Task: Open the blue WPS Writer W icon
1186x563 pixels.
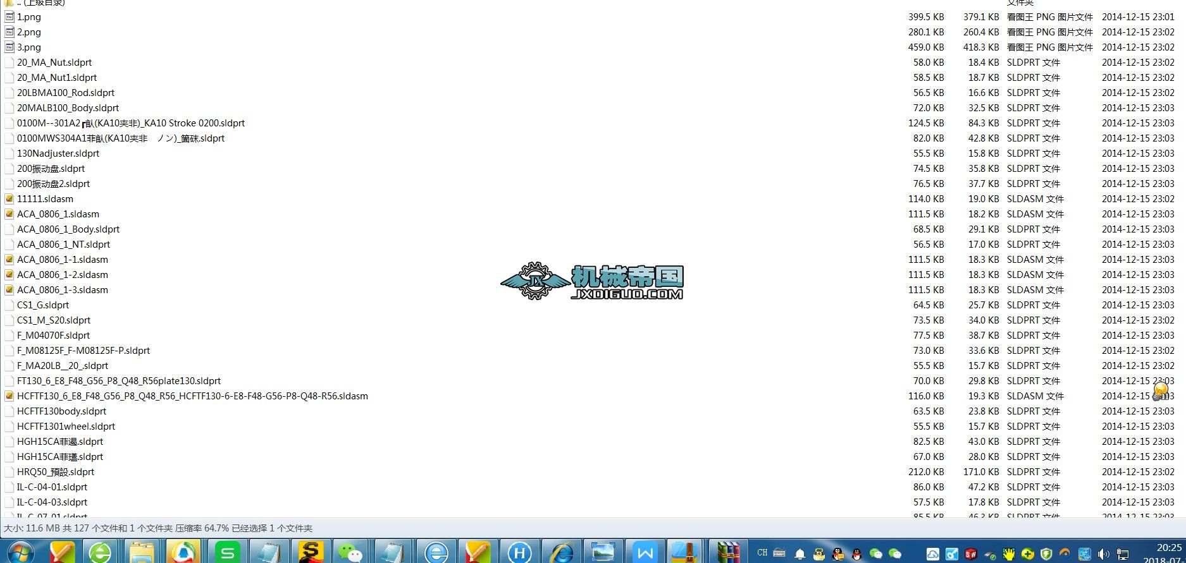Action: click(645, 552)
